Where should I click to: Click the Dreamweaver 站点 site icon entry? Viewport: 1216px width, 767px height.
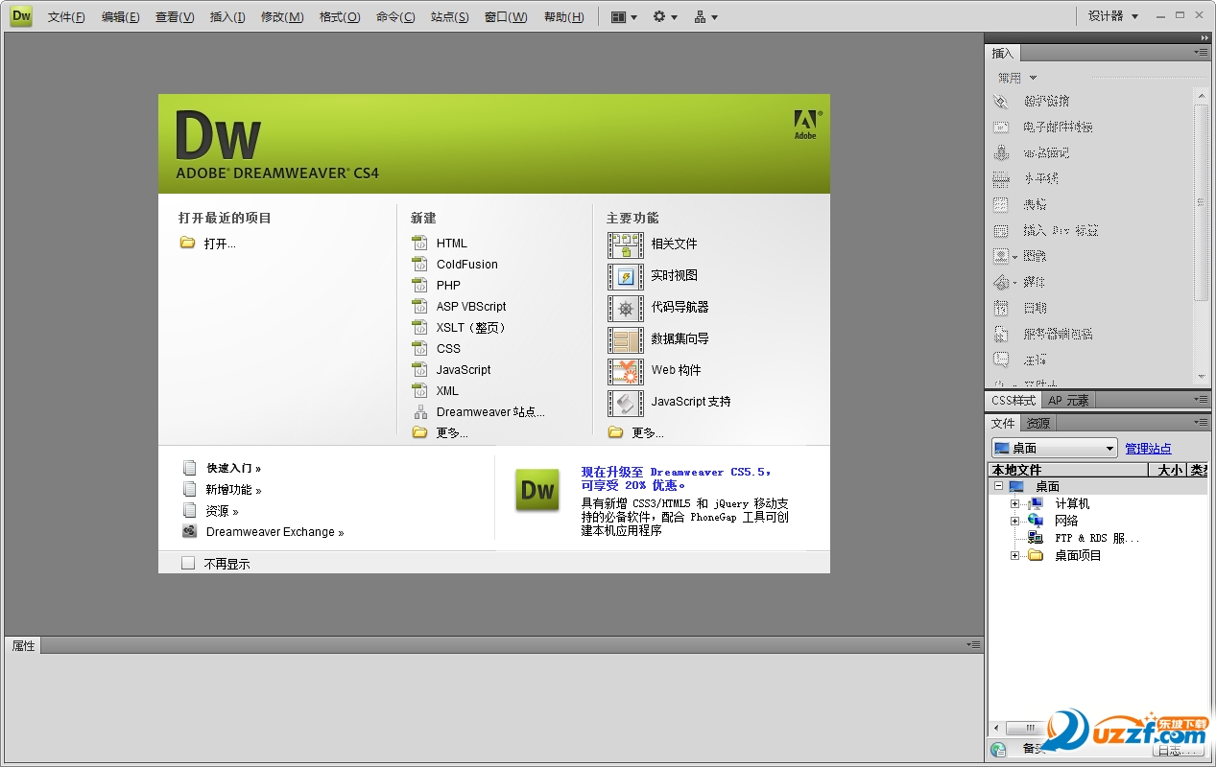420,412
